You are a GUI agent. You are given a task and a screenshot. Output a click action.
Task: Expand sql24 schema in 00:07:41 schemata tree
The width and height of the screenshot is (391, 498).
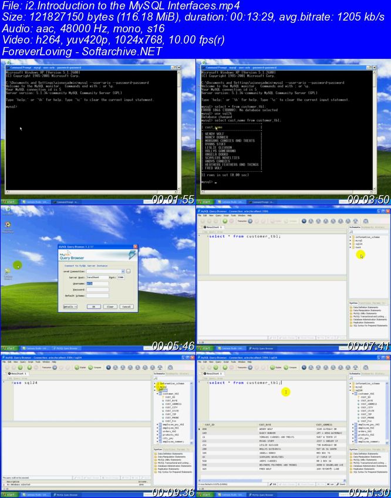(350, 244)
